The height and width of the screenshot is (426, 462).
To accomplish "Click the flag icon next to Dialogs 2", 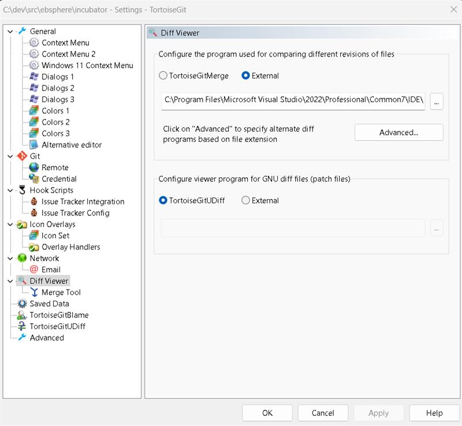I will (x=34, y=88).
